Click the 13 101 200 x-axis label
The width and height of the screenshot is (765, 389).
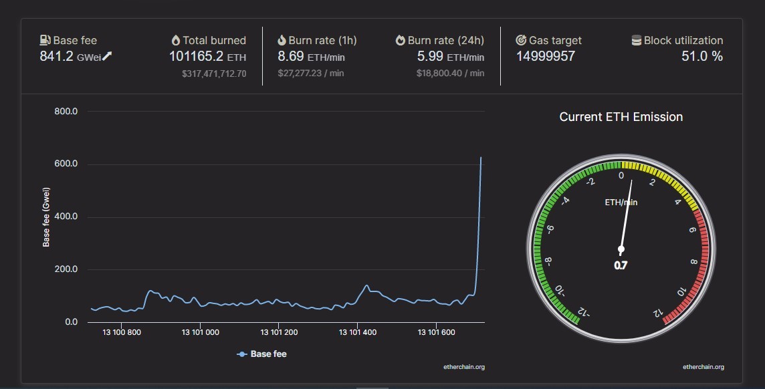[279, 332]
